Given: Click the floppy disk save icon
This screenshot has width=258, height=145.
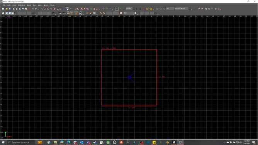Looking at the screenshot, I should pyautogui.click(x=10, y=9).
